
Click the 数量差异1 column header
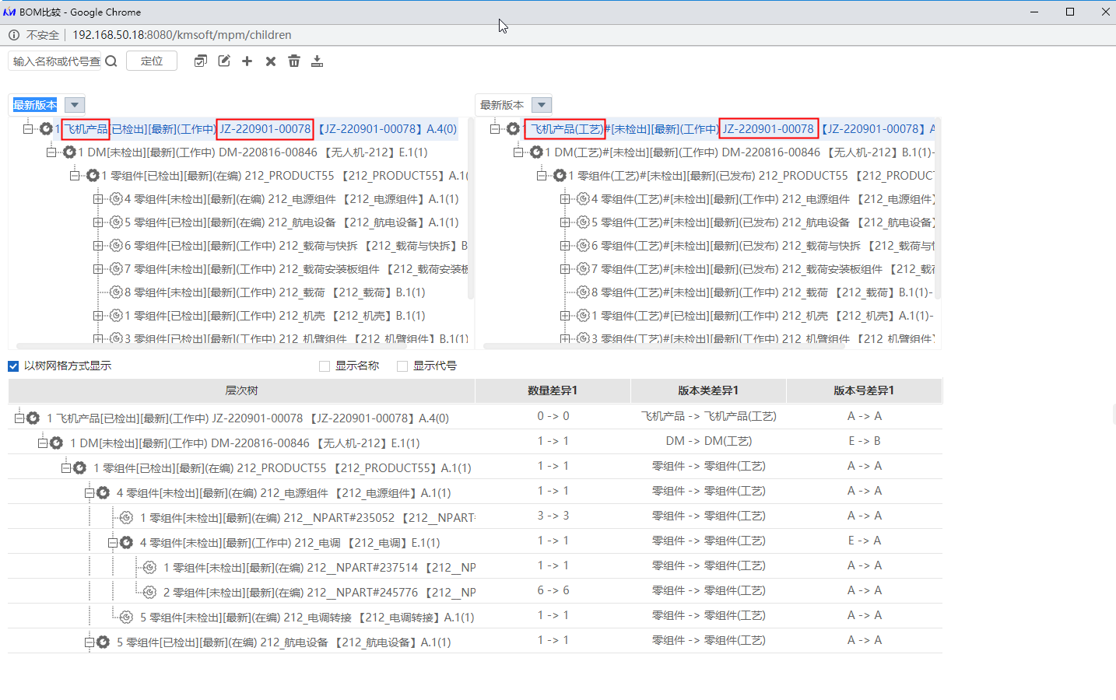tap(553, 390)
